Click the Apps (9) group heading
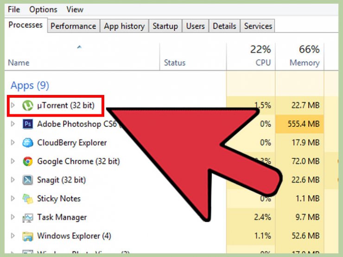343x257 pixels. (x=30, y=86)
